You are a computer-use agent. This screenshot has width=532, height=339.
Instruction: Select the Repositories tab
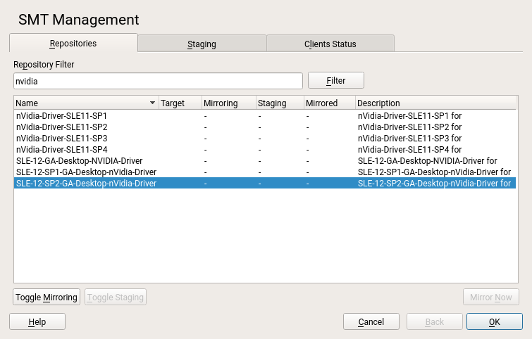(x=73, y=43)
